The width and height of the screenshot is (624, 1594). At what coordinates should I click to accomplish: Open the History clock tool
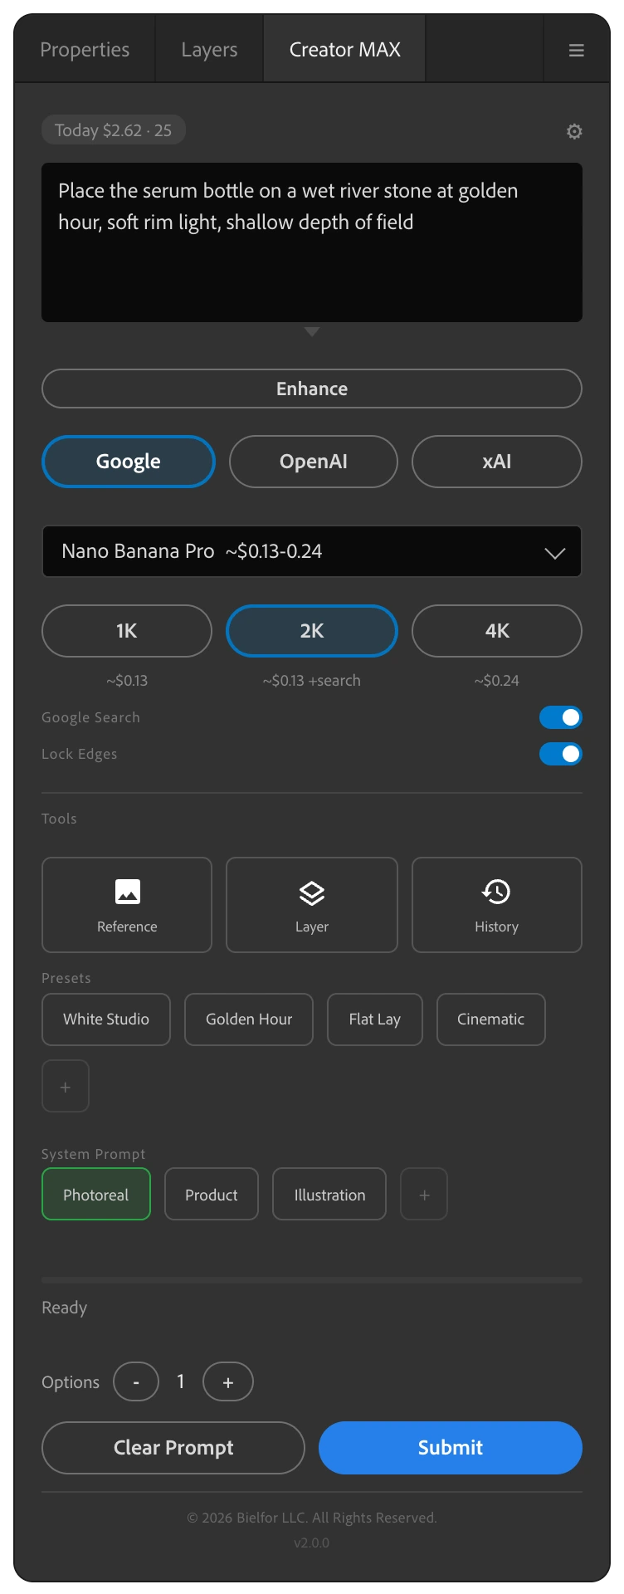point(497,905)
